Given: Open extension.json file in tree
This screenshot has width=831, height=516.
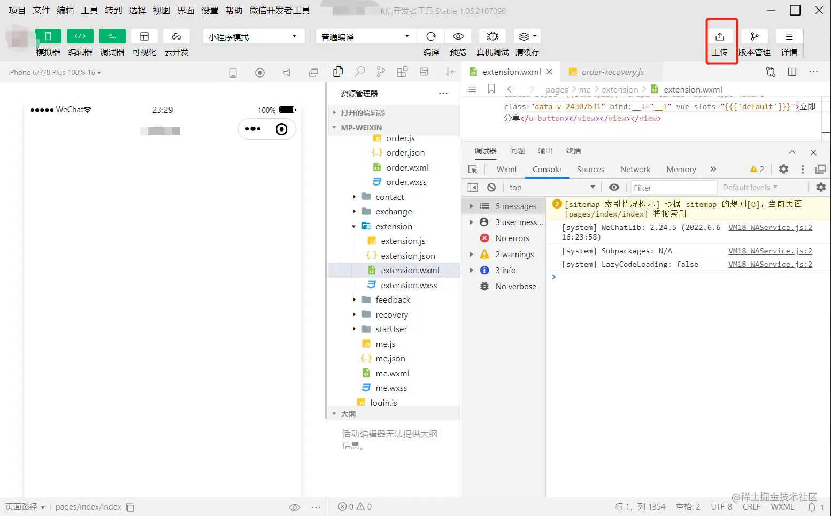Looking at the screenshot, I should pos(407,256).
